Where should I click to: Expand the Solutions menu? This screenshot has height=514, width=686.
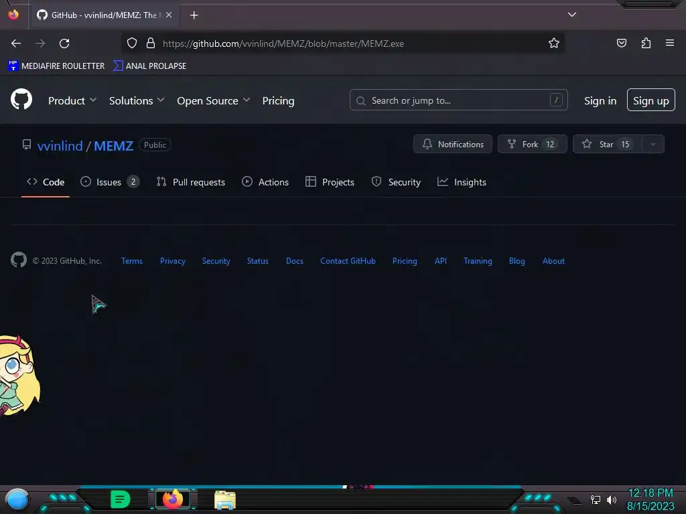point(137,100)
